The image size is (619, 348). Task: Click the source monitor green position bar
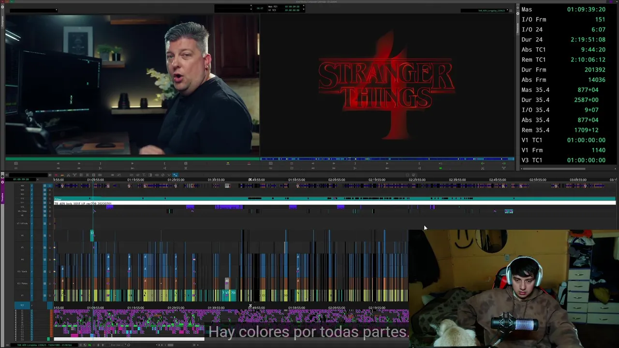click(133, 158)
